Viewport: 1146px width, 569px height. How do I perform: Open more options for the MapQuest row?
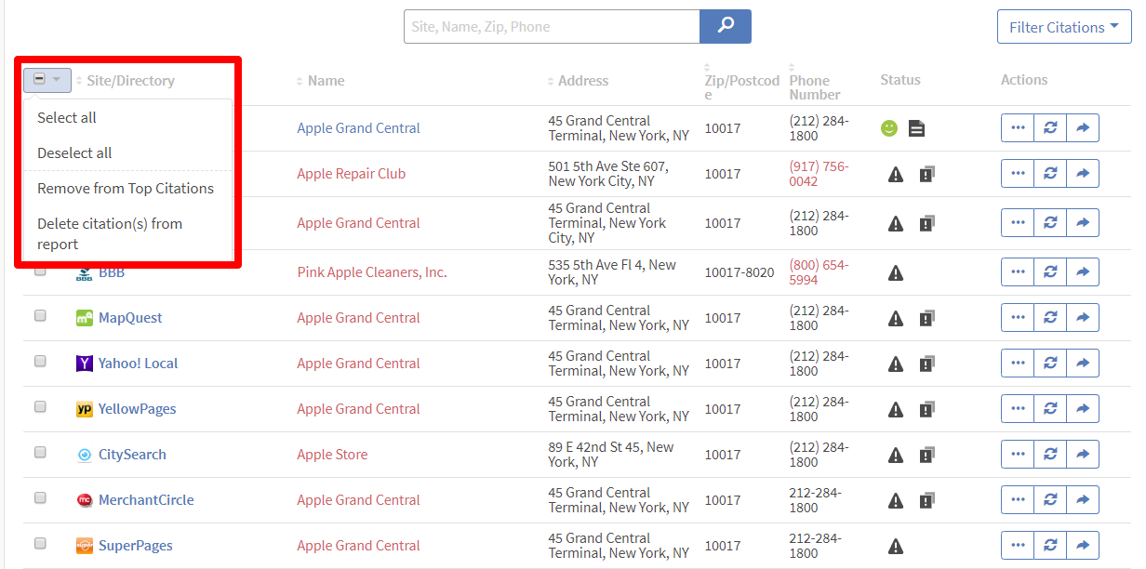[1018, 318]
